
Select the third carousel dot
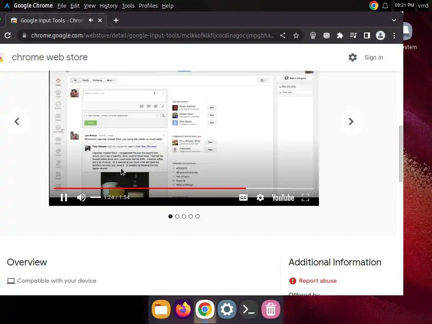[184, 216]
